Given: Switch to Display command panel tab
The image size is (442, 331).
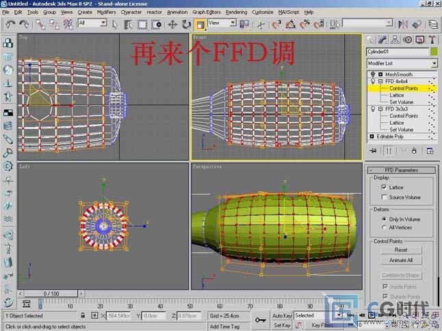Looking at the screenshot, I should pos(420,40).
